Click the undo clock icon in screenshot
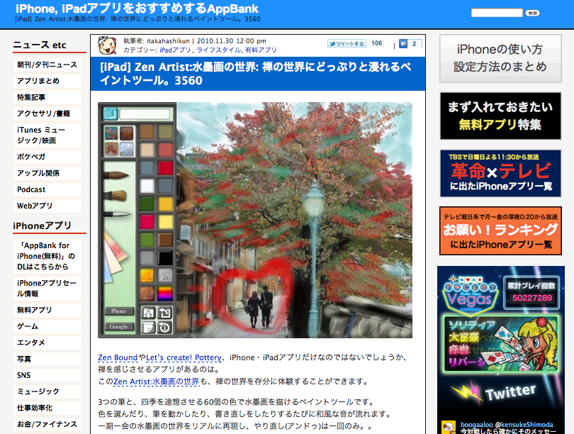Viewport: 574px width, 434px height. click(164, 327)
